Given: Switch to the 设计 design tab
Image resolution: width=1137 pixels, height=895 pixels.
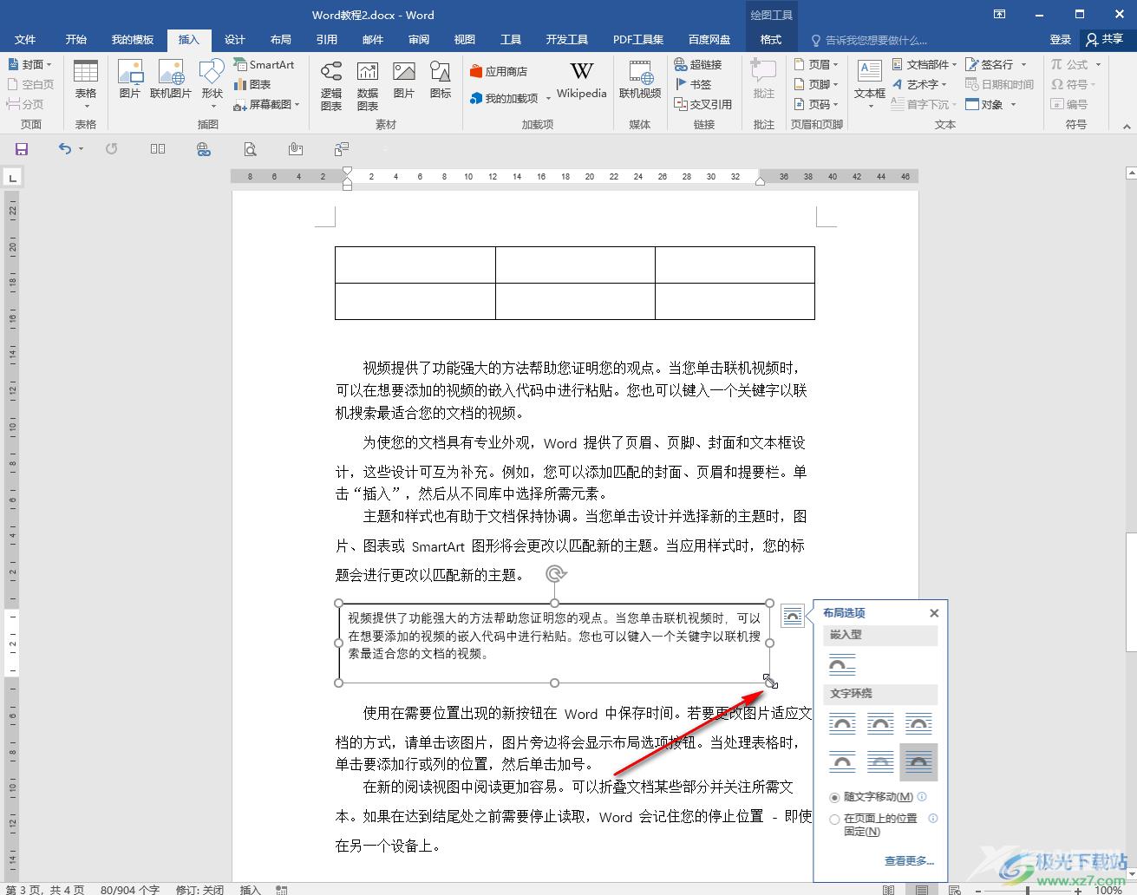Looking at the screenshot, I should pos(235,39).
